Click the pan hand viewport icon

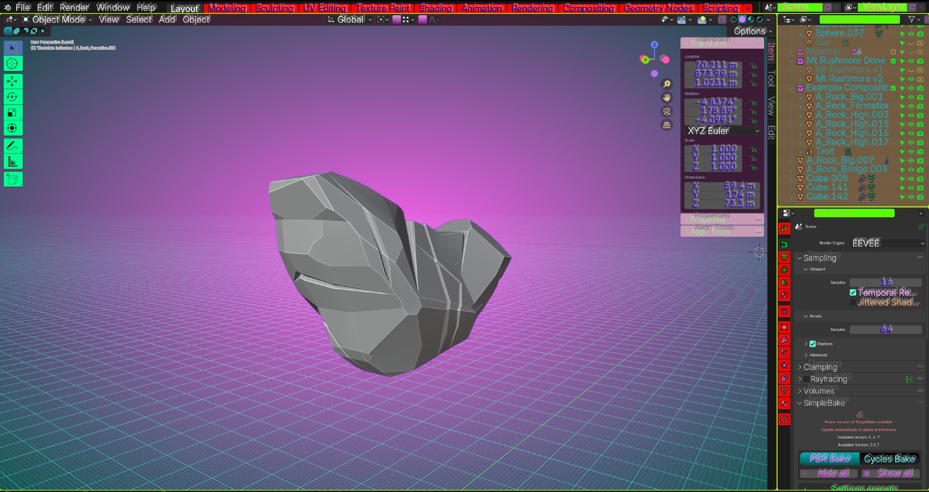667,97
